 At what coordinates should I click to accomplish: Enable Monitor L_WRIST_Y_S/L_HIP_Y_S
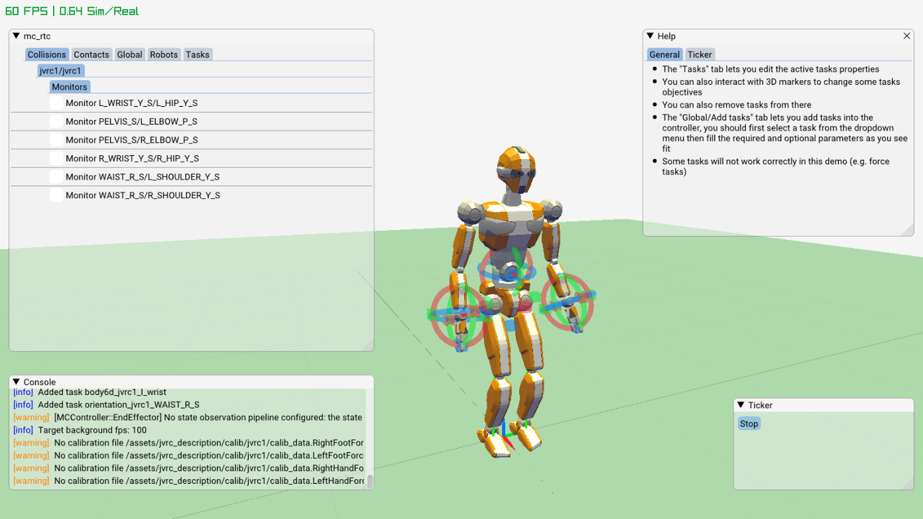(x=56, y=102)
